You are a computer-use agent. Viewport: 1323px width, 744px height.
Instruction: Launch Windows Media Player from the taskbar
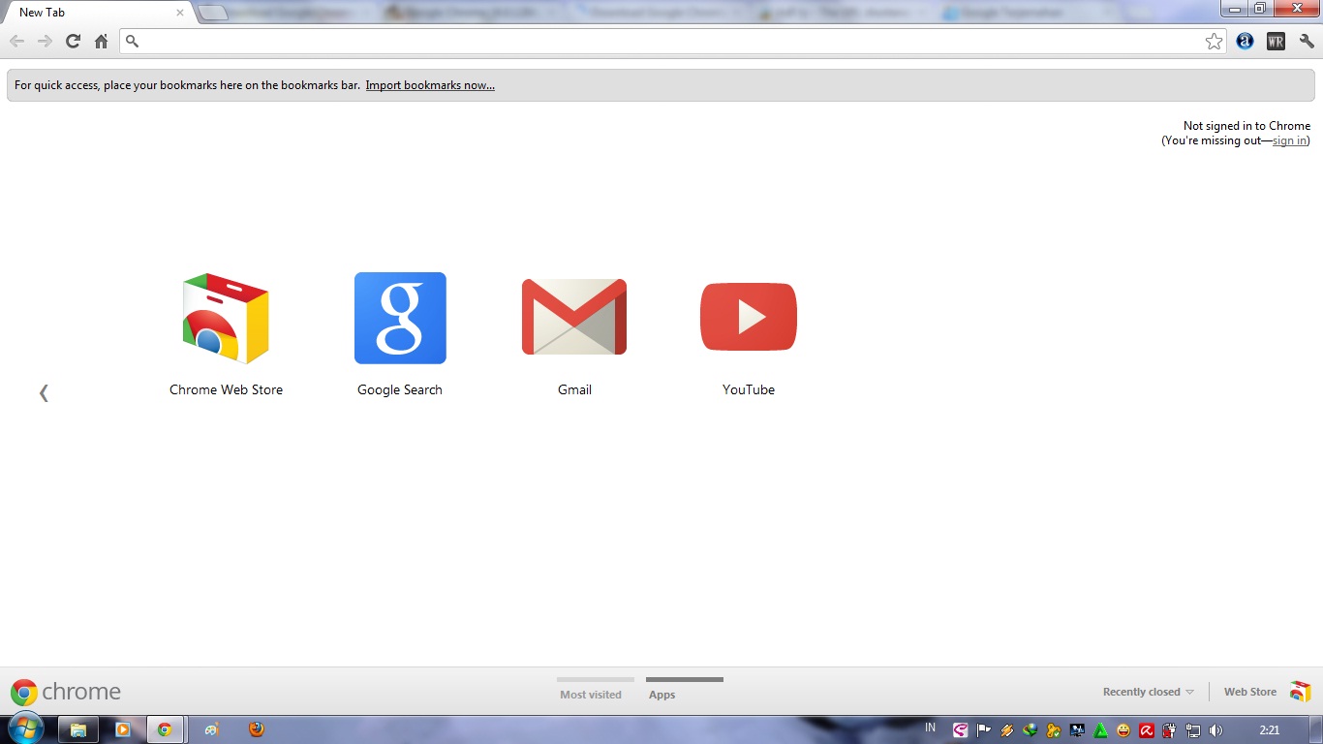(x=123, y=729)
